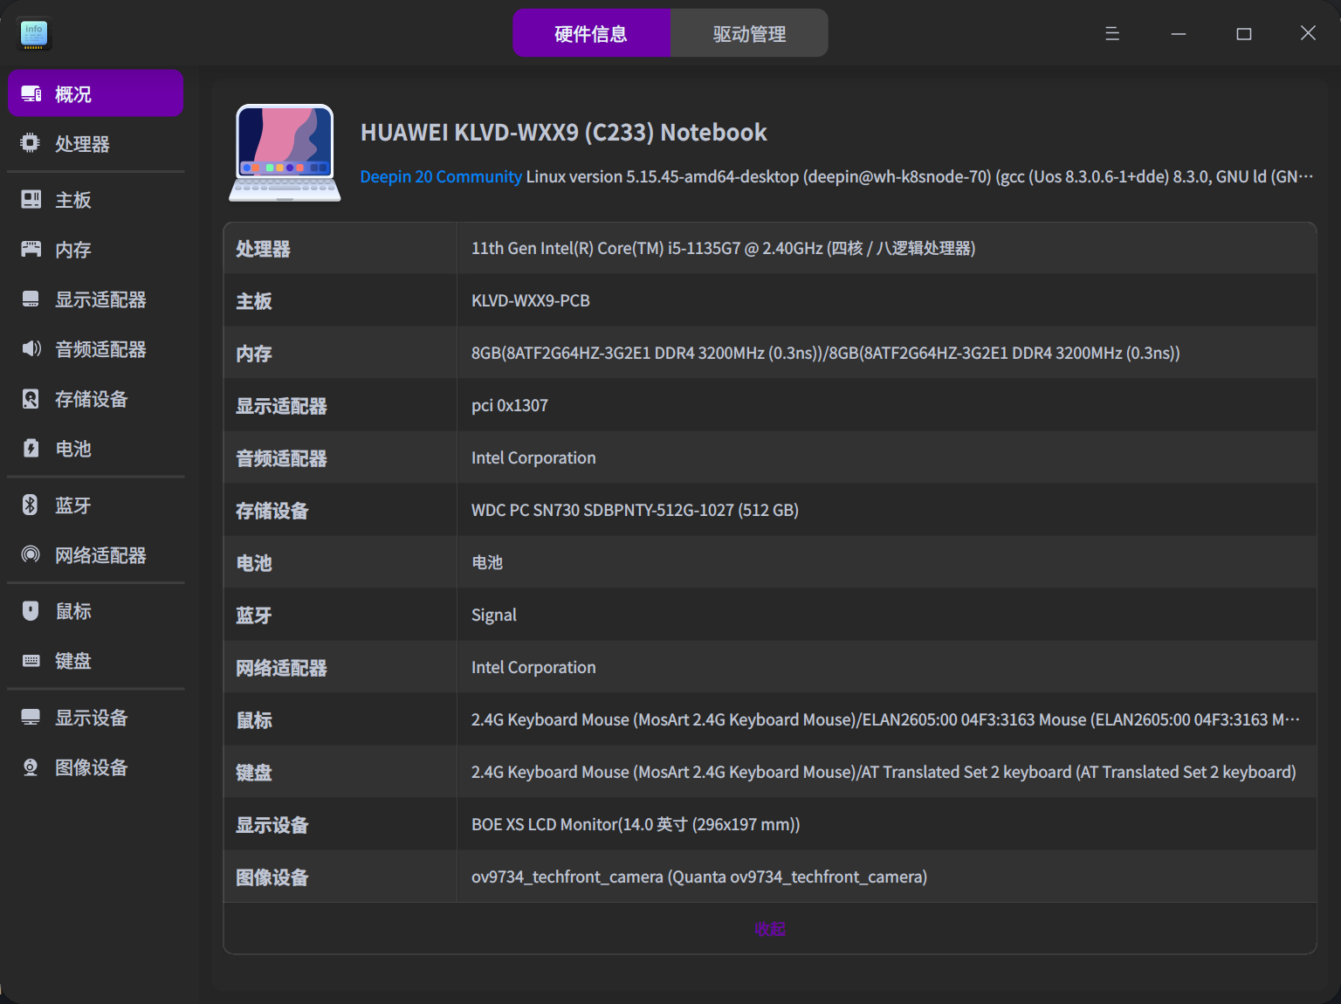
Task: Click the pci 0x1307 display adapter value
Action: click(510, 405)
